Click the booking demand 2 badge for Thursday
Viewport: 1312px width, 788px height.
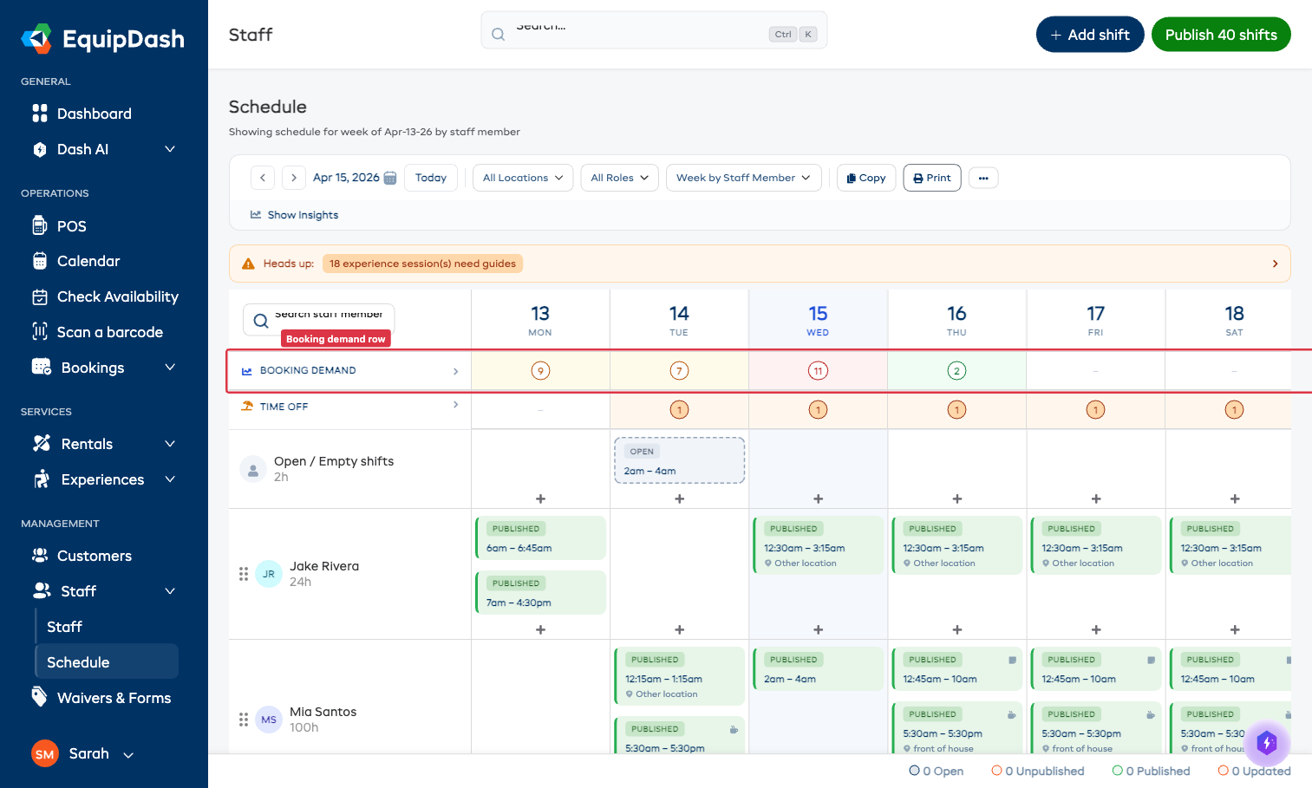coord(956,371)
